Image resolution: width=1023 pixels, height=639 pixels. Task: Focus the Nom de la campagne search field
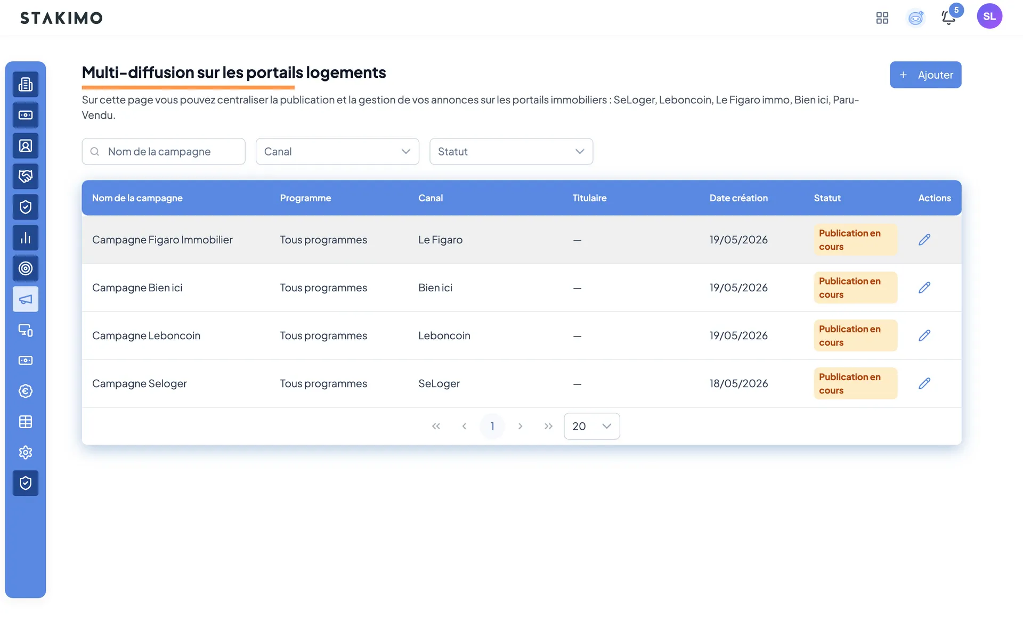pos(164,152)
